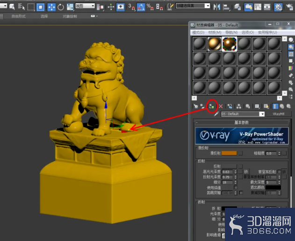Select the Select by Name tool
Screen dimensions: 295x241
(21, 7)
